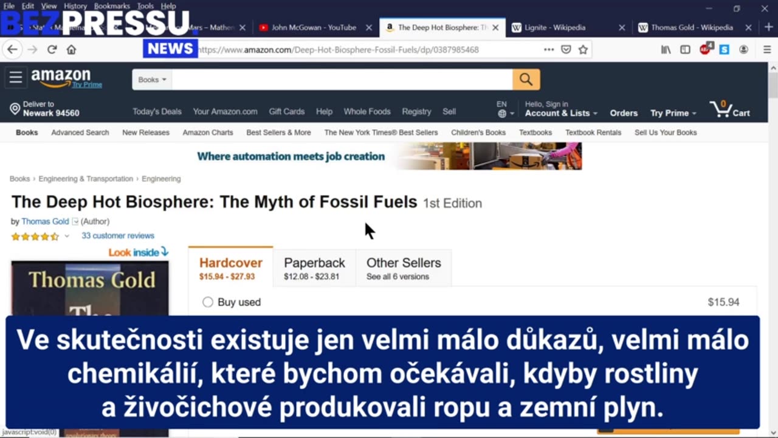Select the Hardcover format tab
Image resolution: width=778 pixels, height=438 pixels.
(230, 266)
